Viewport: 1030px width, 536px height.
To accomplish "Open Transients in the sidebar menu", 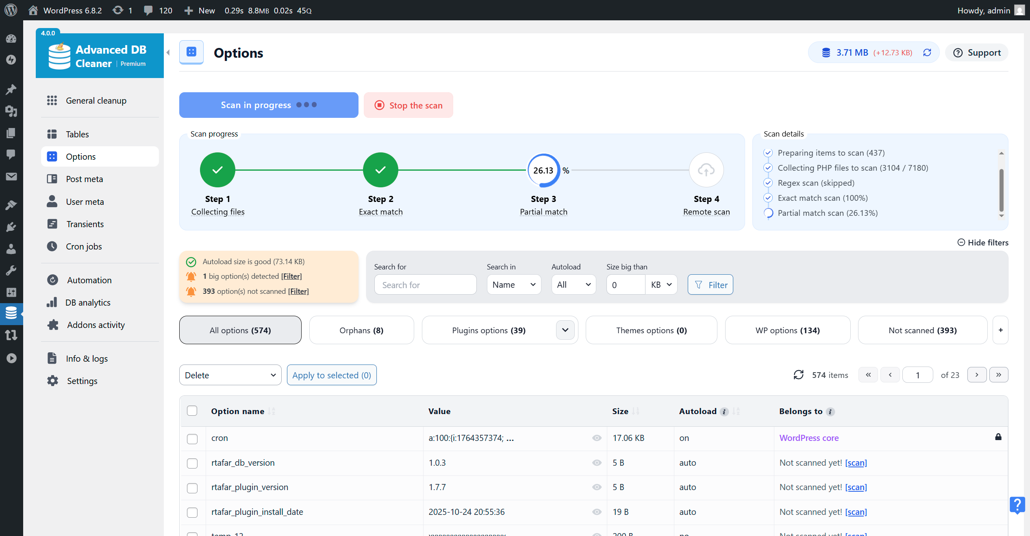I will tap(85, 224).
